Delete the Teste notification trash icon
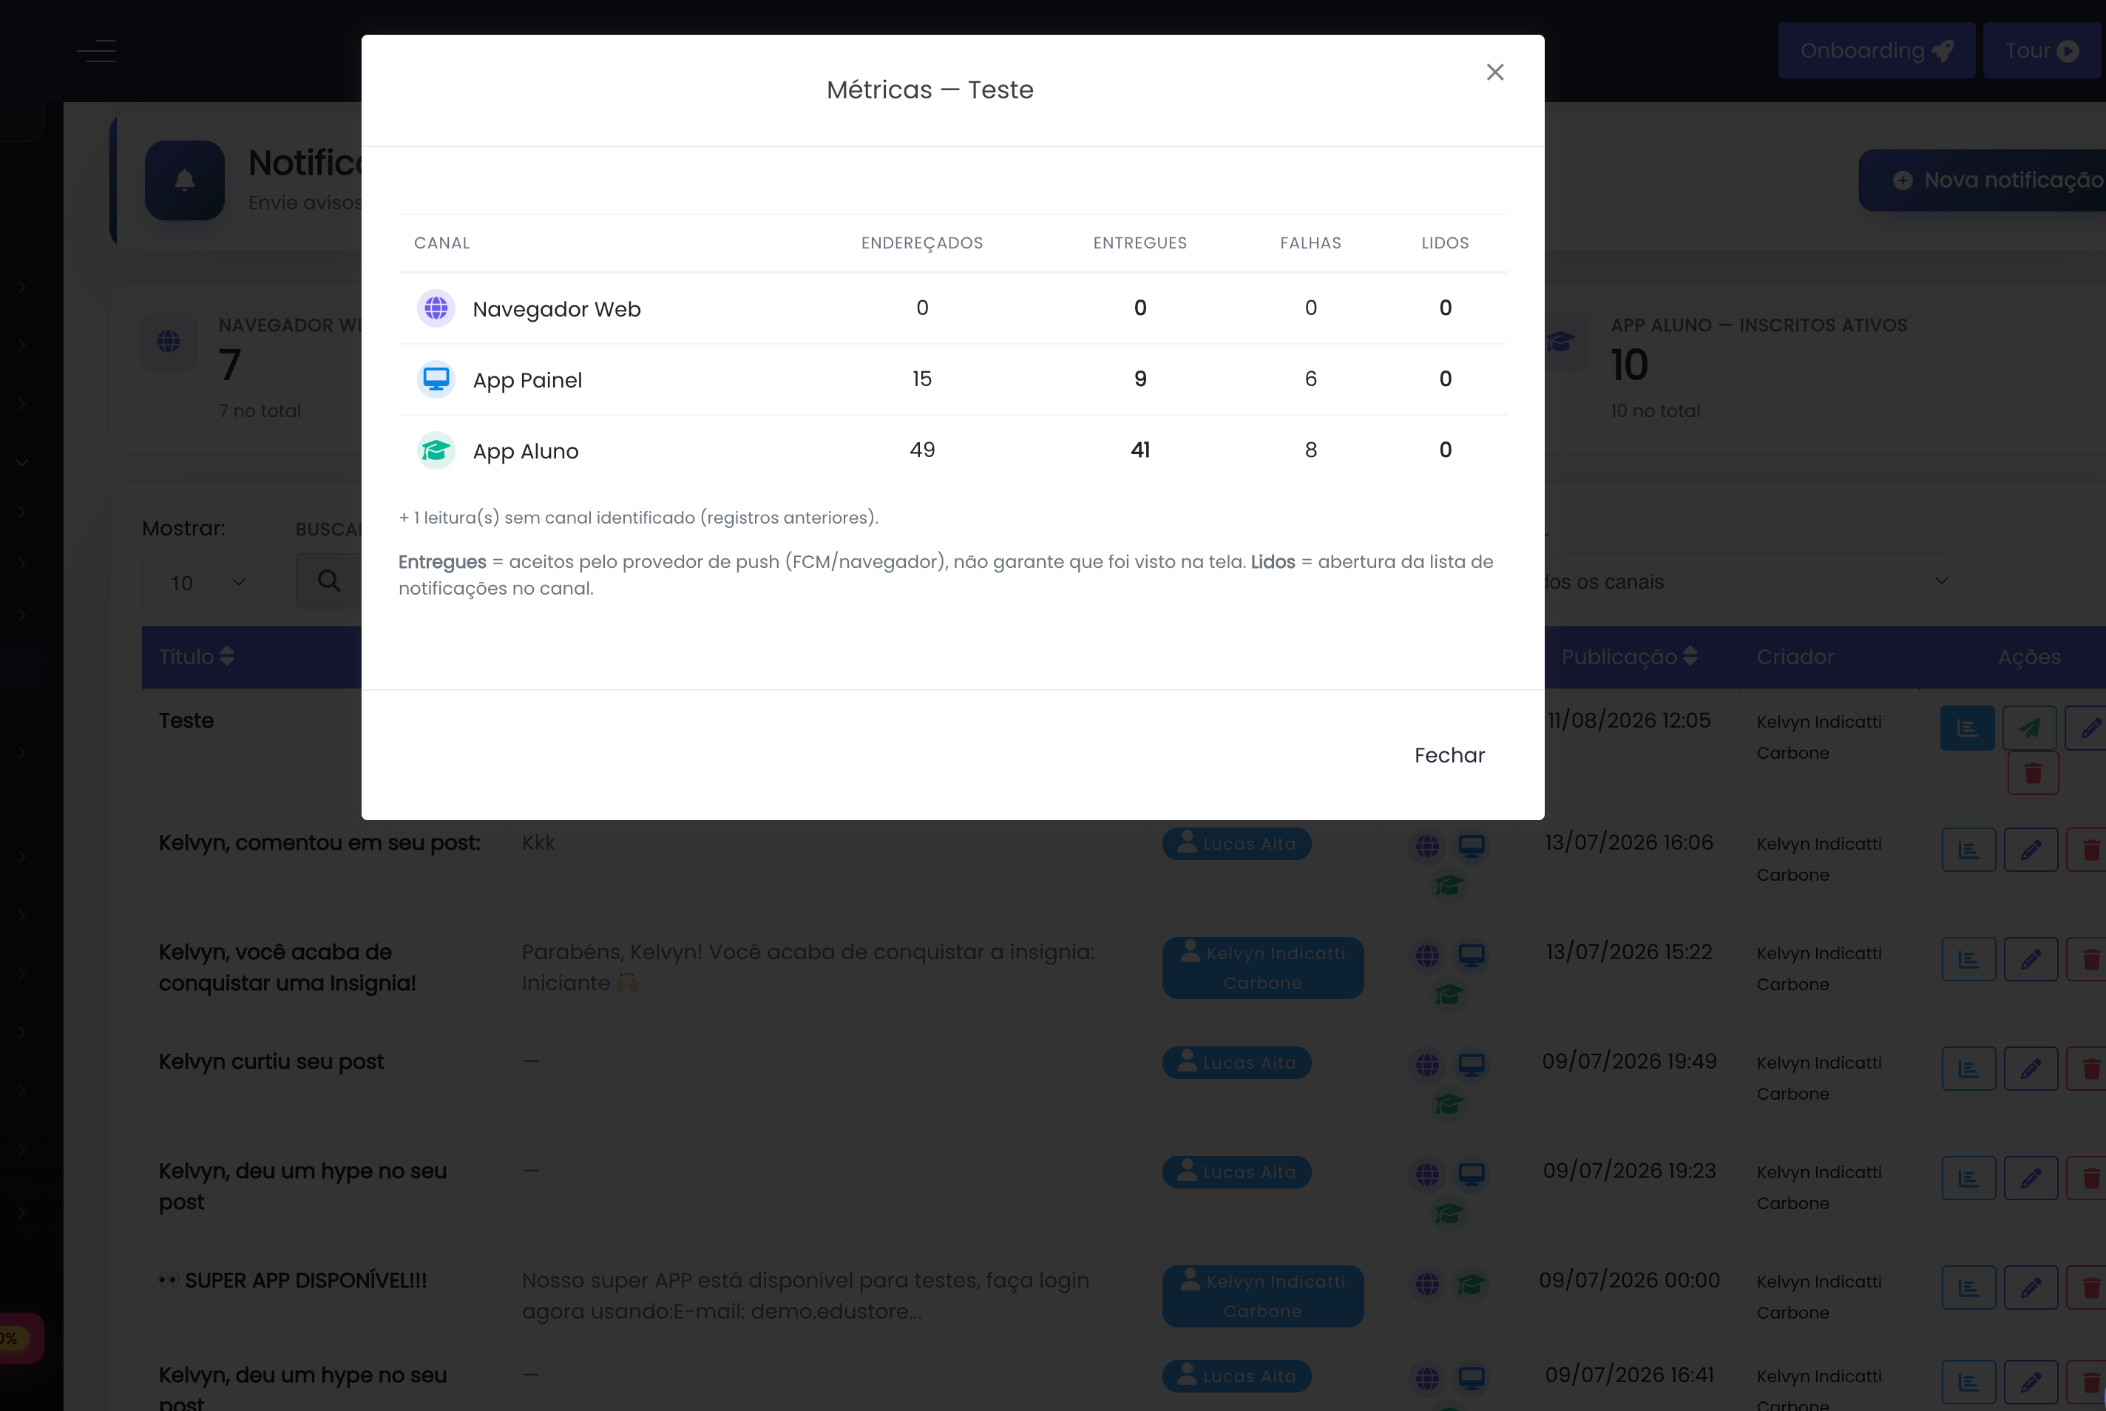The height and width of the screenshot is (1411, 2106). point(2033,773)
